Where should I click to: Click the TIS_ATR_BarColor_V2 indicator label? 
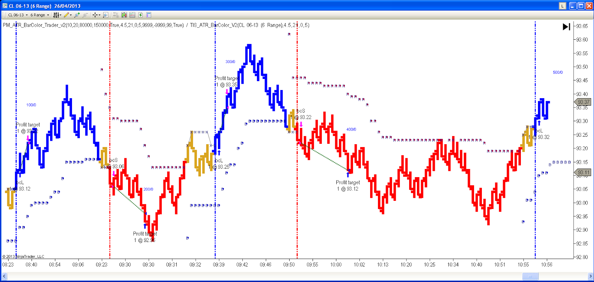pyautogui.click(x=250, y=25)
